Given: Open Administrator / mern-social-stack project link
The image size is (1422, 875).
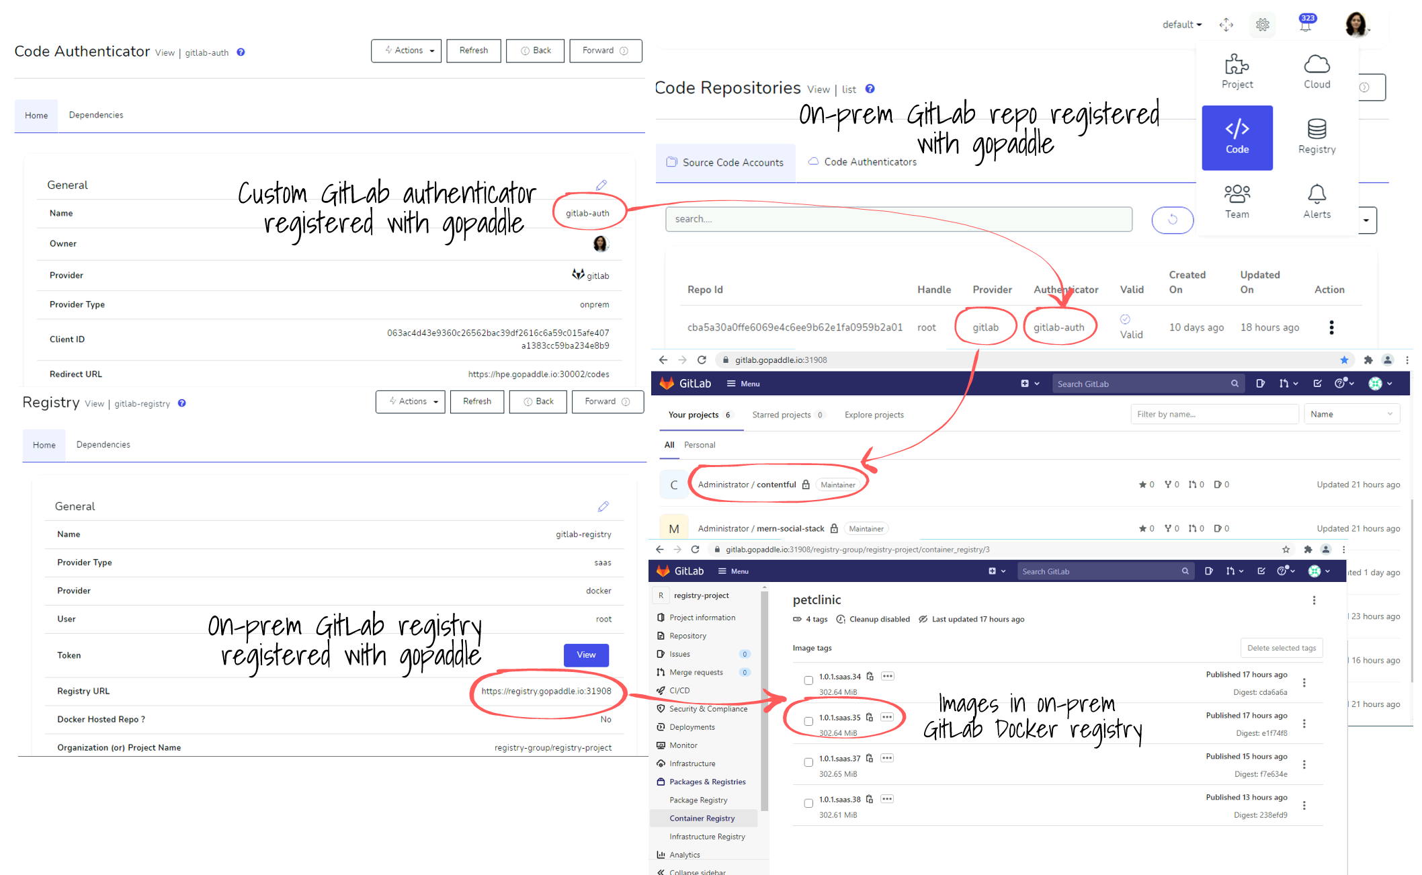Looking at the screenshot, I should 761,529.
